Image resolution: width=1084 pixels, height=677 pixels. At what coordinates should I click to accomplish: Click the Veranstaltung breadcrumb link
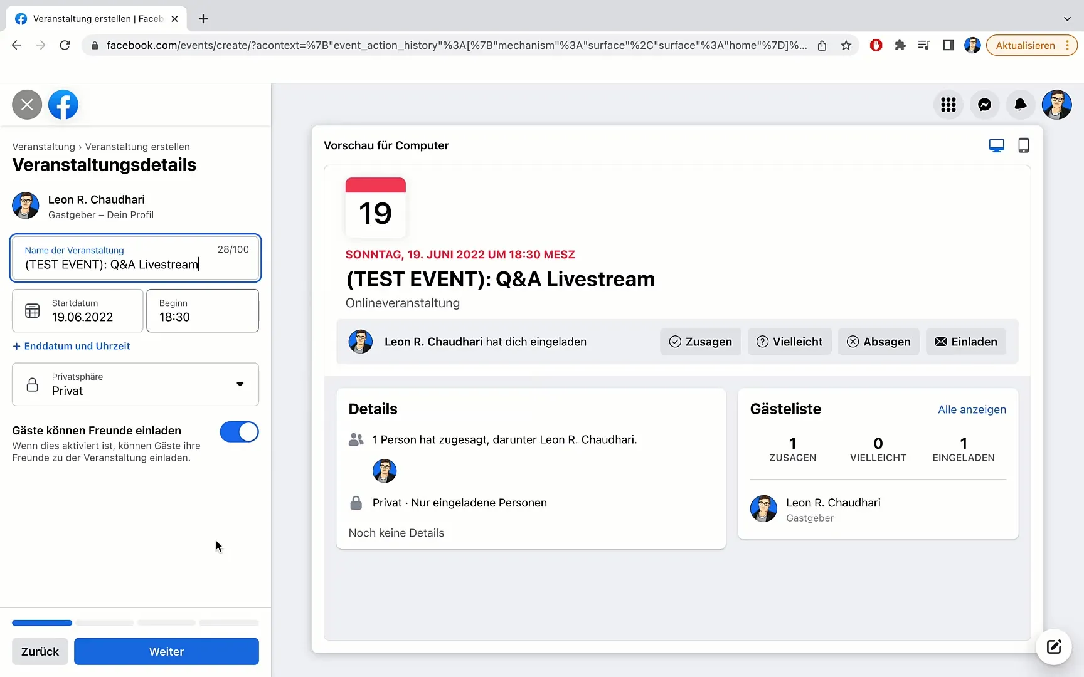(43, 147)
